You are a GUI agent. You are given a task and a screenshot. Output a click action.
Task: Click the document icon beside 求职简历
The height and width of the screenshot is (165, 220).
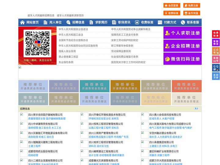(91, 22)
